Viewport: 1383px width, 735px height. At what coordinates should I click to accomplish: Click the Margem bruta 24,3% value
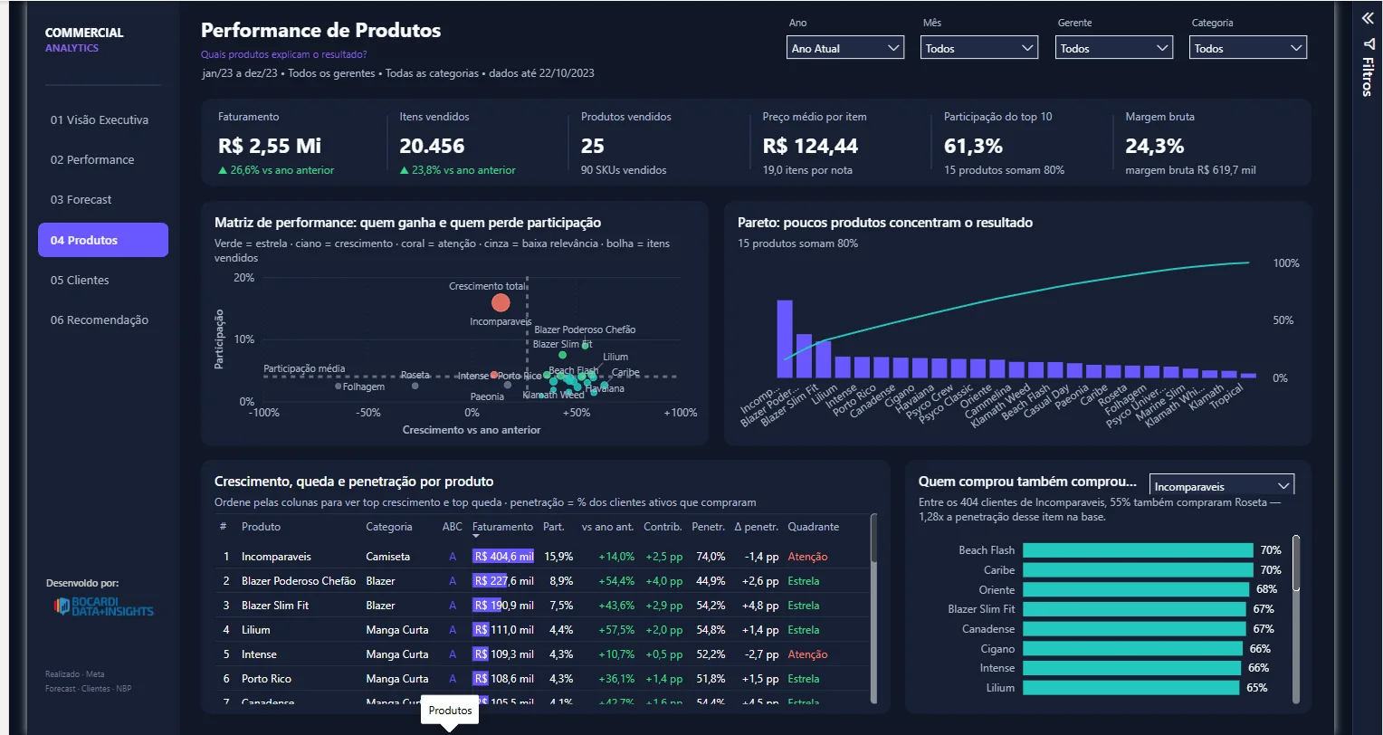[1155, 146]
